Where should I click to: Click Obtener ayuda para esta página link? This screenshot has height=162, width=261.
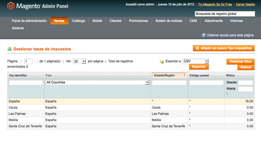230,35
